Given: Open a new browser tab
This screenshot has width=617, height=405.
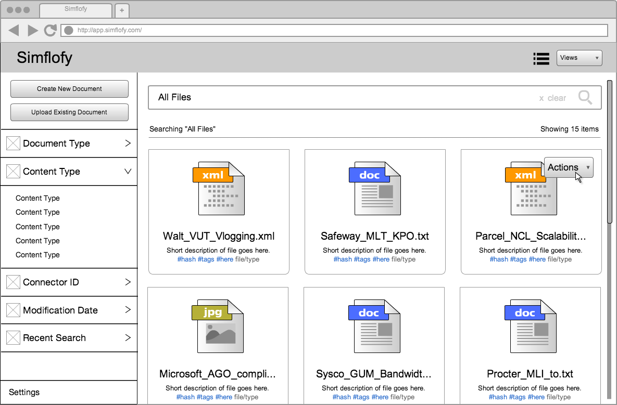Looking at the screenshot, I should tap(122, 10).
